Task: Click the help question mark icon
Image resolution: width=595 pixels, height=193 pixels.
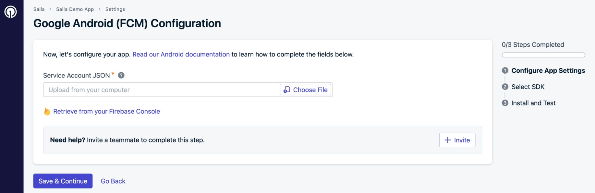Action: click(121, 75)
